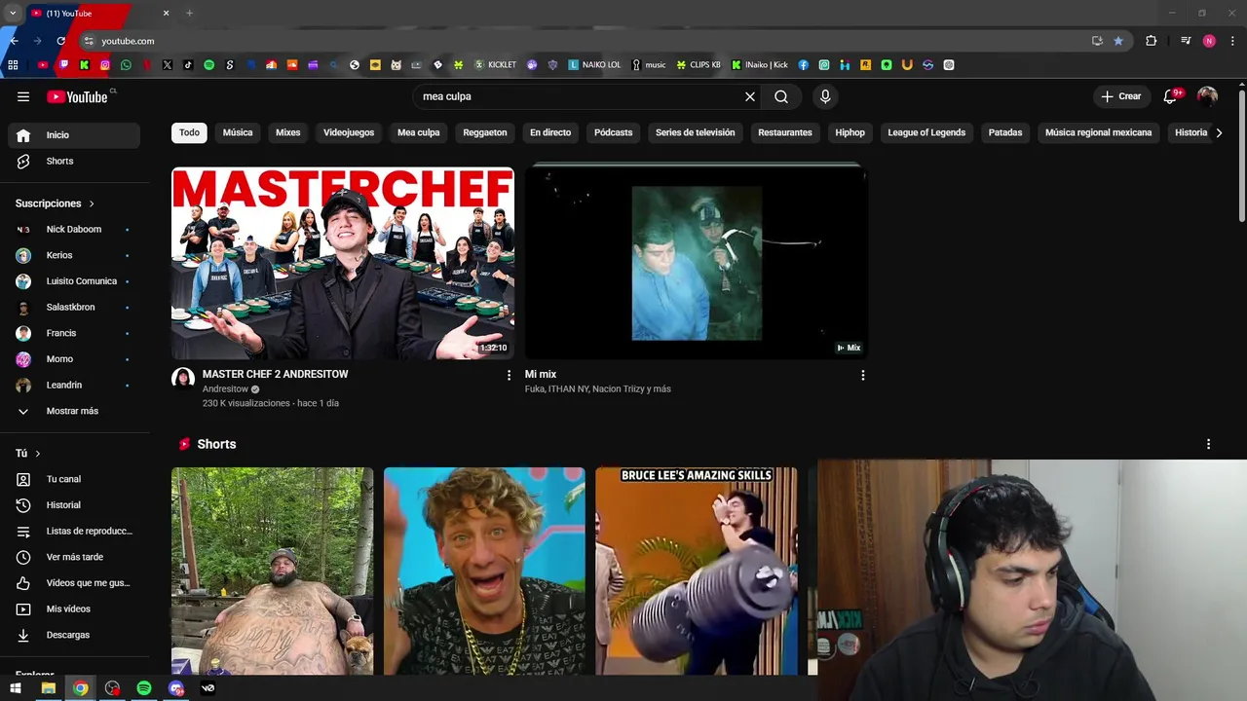The width and height of the screenshot is (1247, 701).
Task: Expand Mostrar más subscriptions
Action: [x=74, y=411]
